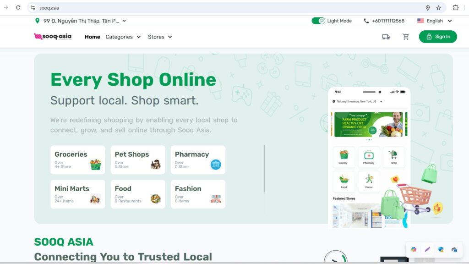Open the Stores dropdown menu
Screen dimensions: 469x264
tap(160, 37)
